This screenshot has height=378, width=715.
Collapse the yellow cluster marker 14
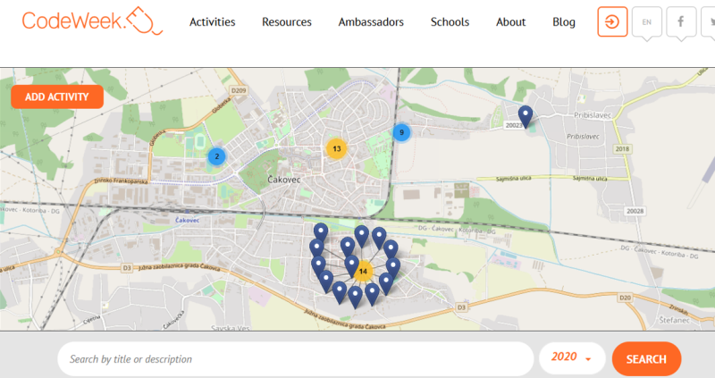[363, 272]
